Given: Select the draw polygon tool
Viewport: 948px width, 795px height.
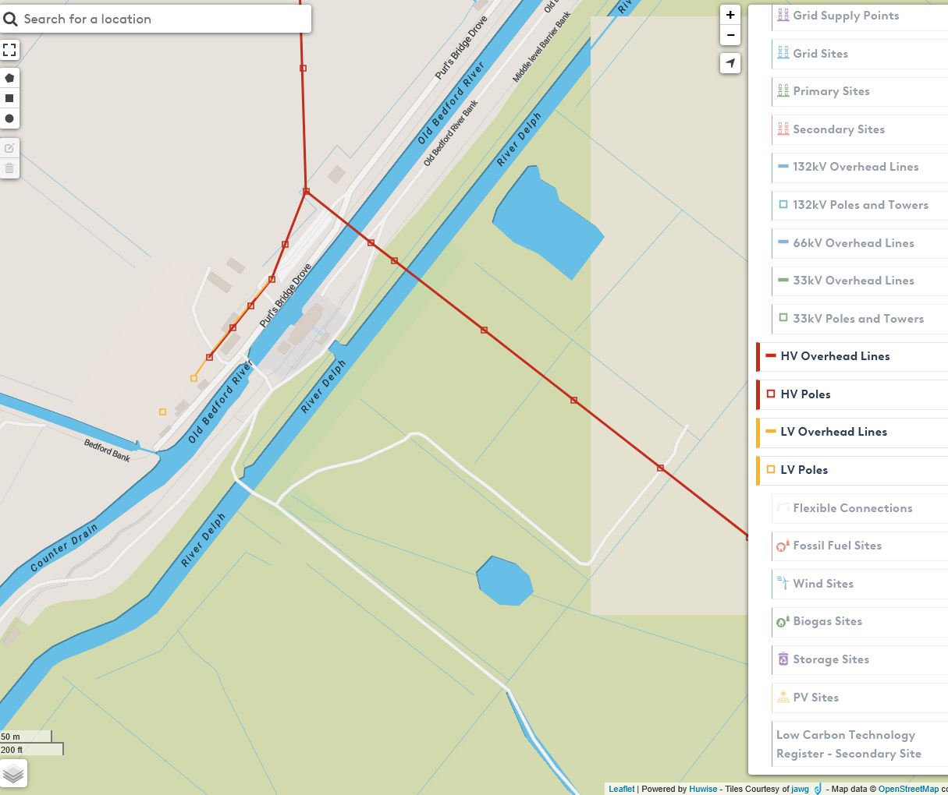Looking at the screenshot, I should coord(9,78).
